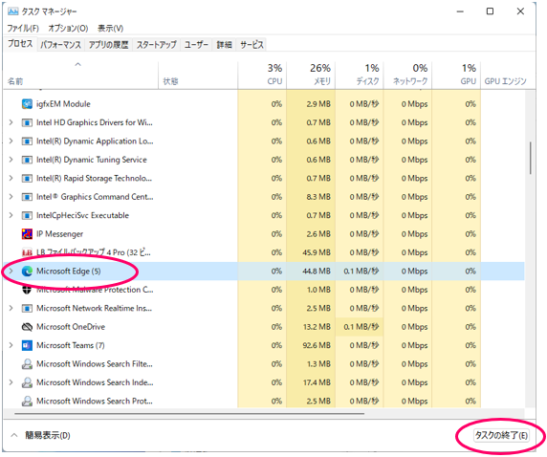
Task: Select the IP Messenger row name
Action: (x=59, y=233)
